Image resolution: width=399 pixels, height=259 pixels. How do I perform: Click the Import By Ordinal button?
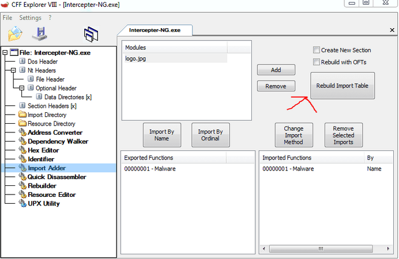210,135
